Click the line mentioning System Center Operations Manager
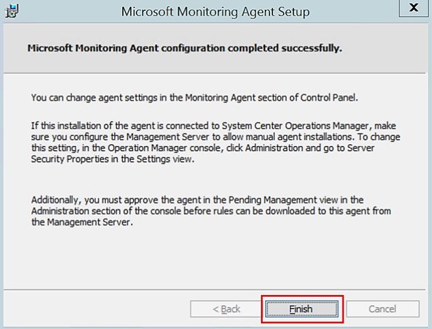Screen dimensions: 432x329 (213, 126)
